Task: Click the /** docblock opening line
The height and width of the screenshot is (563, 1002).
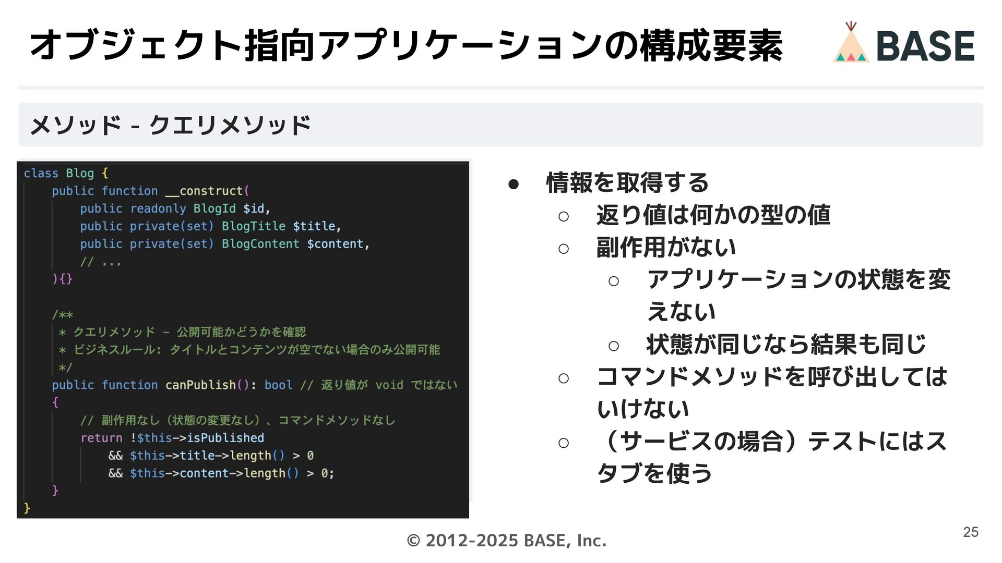Action: [62, 314]
